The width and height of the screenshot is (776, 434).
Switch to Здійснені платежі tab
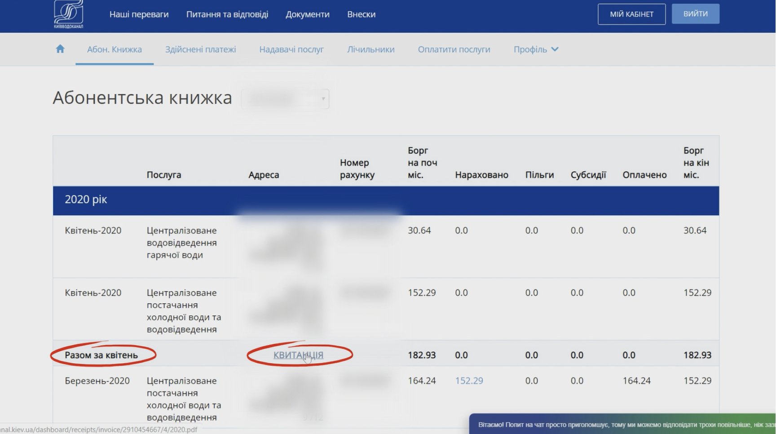click(200, 49)
